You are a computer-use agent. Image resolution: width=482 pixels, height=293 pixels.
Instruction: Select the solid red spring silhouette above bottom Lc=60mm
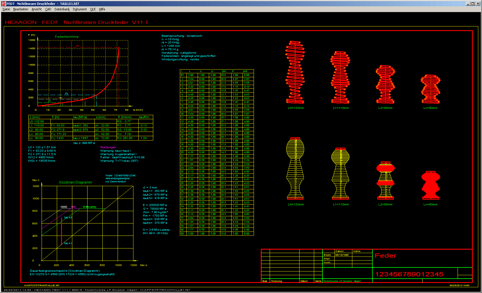click(430, 185)
